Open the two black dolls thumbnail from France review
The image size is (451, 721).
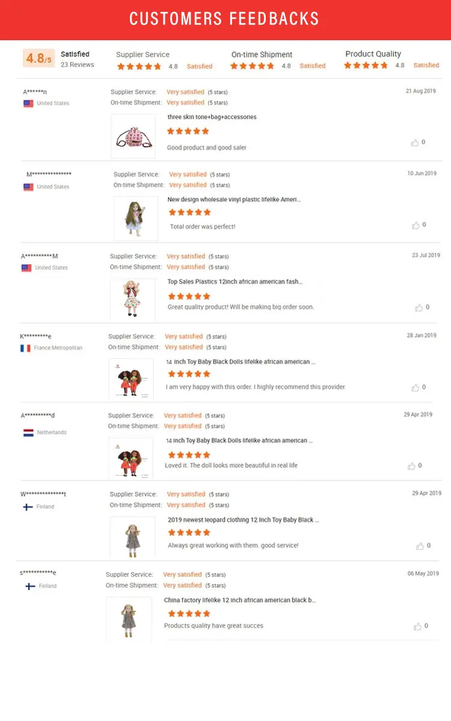[130, 379]
